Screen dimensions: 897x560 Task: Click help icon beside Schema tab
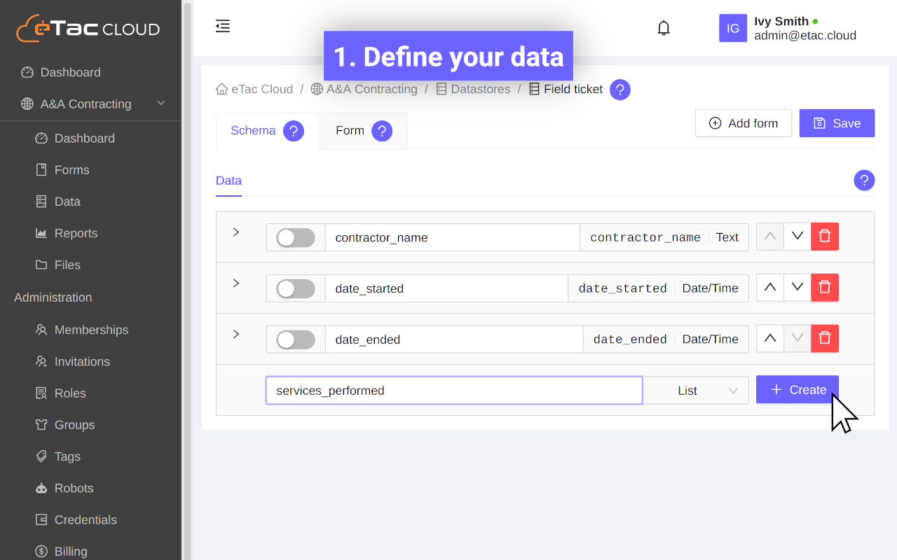[294, 131]
